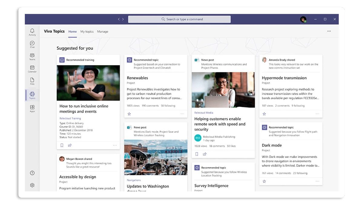
Task: Open the bicycles news post image
Action: [156, 157]
